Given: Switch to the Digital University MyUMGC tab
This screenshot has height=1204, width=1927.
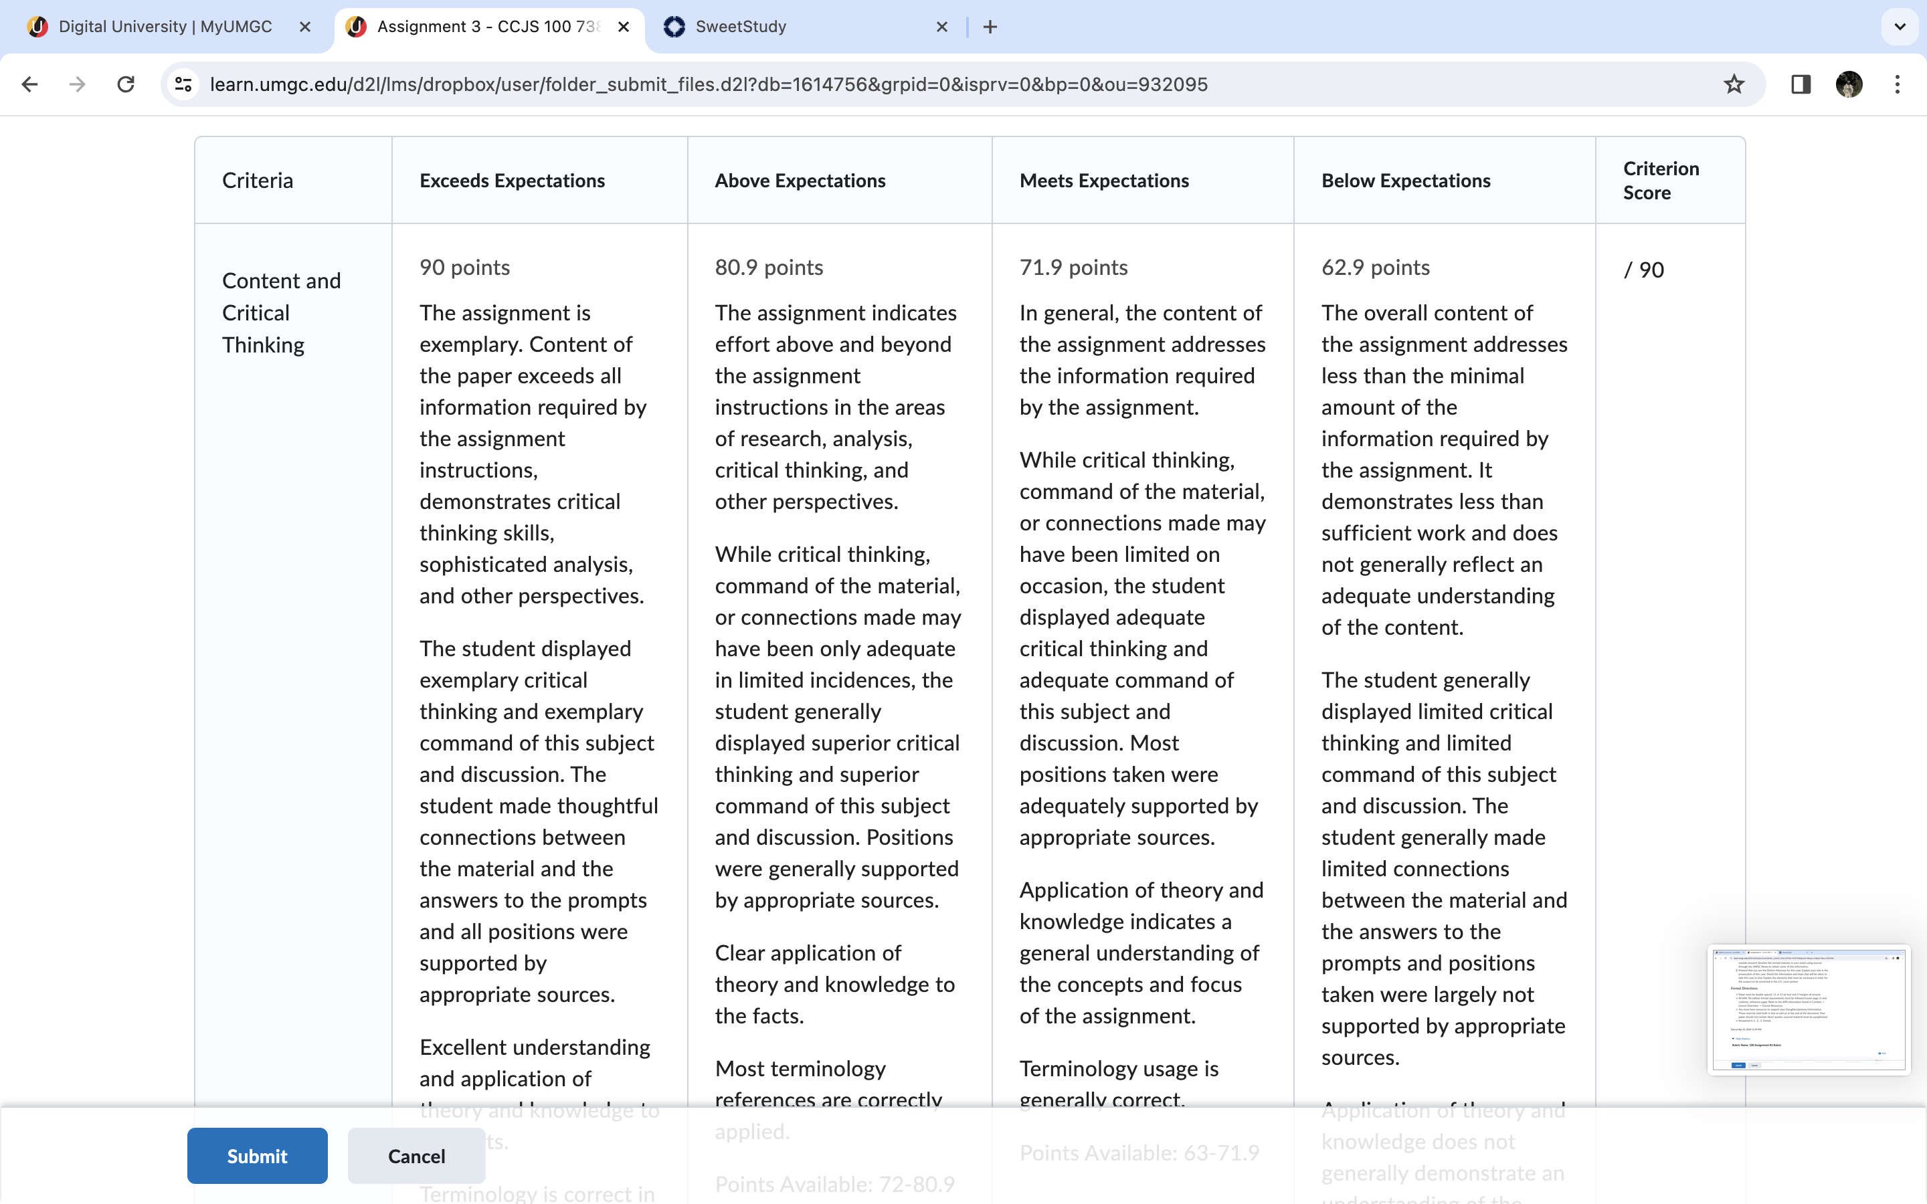Looking at the screenshot, I should click(x=167, y=27).
